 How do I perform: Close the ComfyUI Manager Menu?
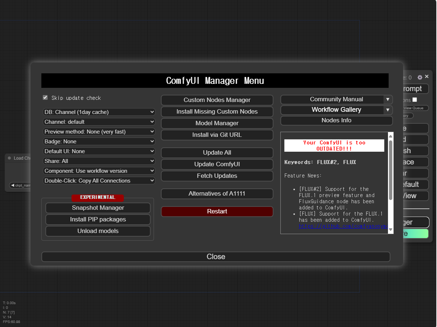tap(216, 257)
